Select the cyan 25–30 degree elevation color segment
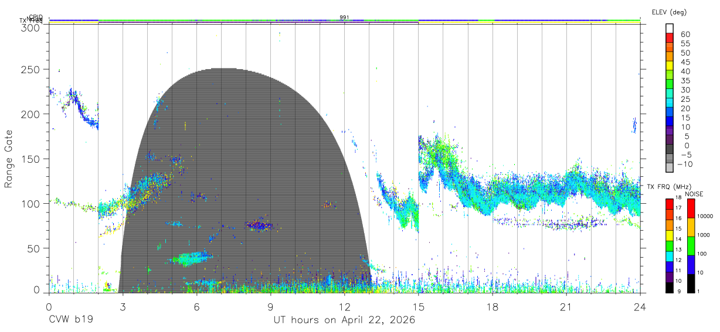The height and width of the screenshot is (332, 720). [x=670, y=94]
